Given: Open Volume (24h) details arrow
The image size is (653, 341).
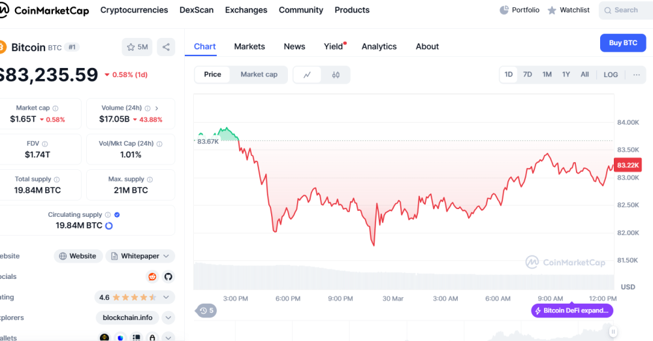Looking at the screenshot, I should 157,108.
